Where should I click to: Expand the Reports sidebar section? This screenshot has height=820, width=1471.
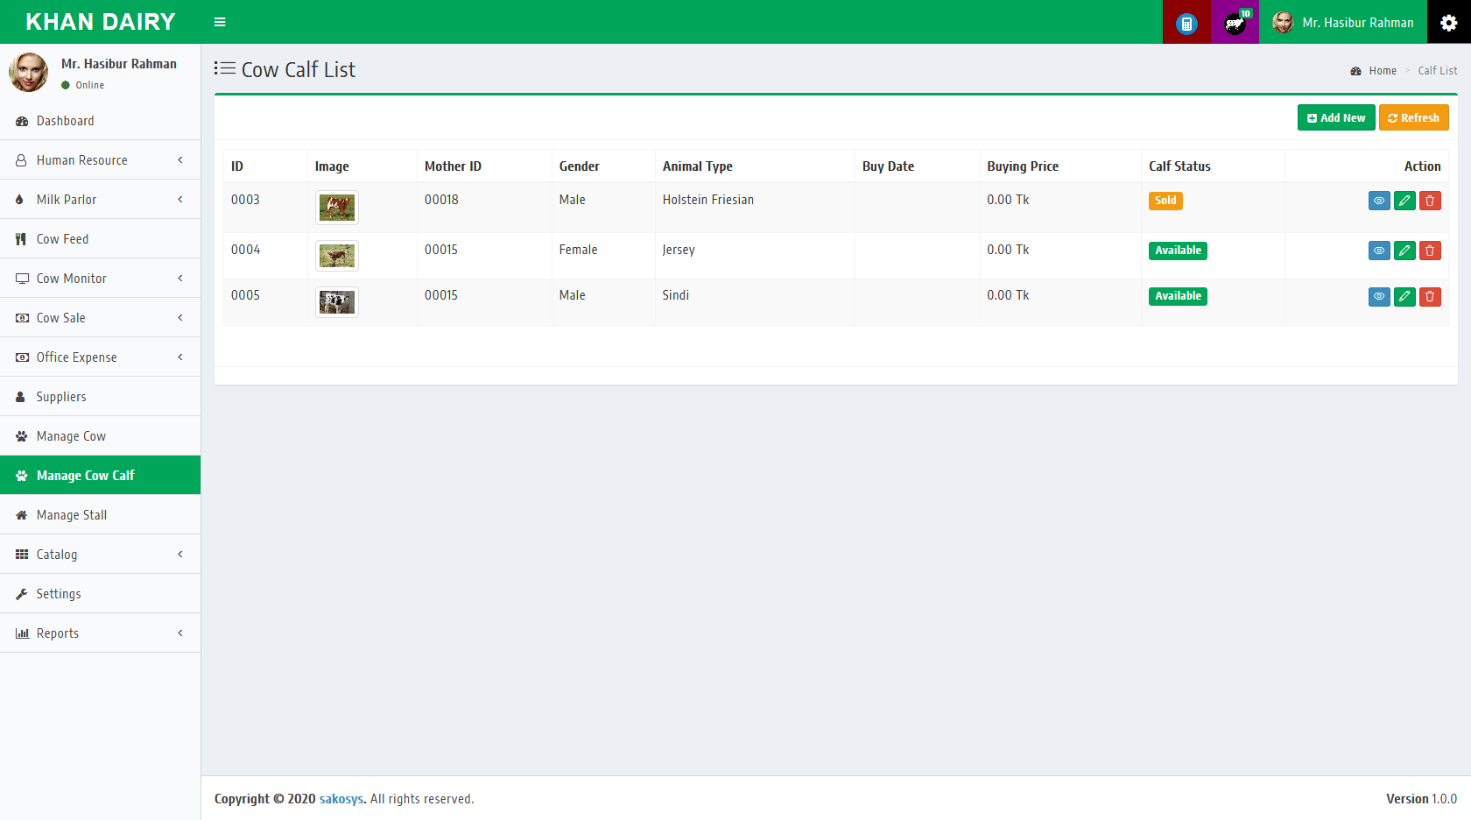(100, 633)
